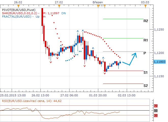Click the orange marker above 27.02 date
The height and width of the screenshot is (122, 168).
point(59,6)
